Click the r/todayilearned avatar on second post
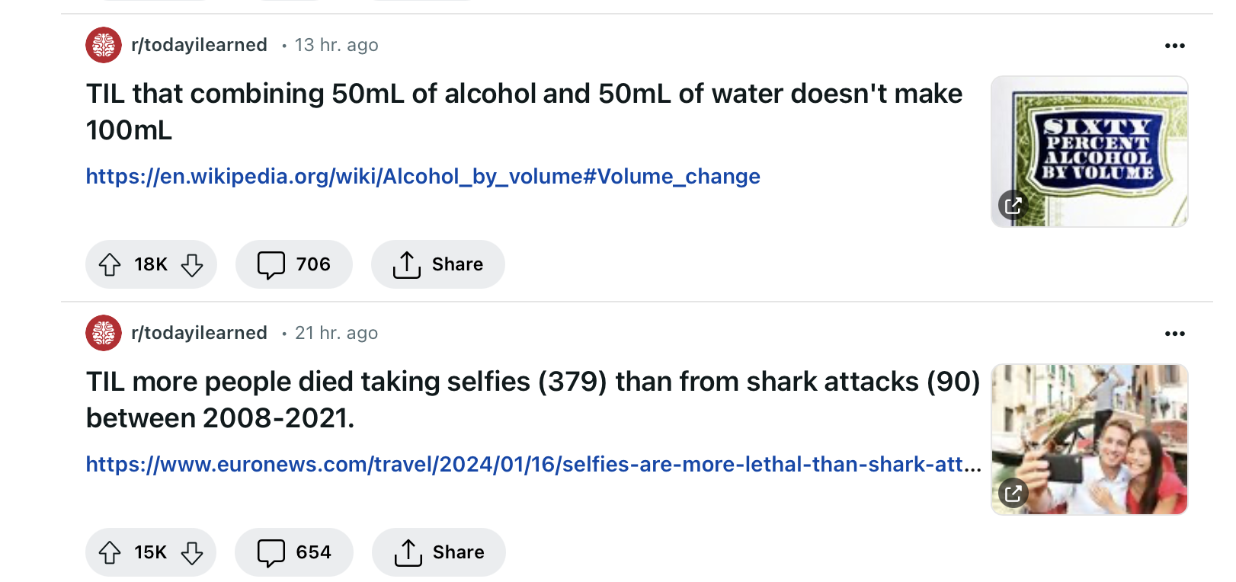 pyautogui.click(x=104, y=333)
